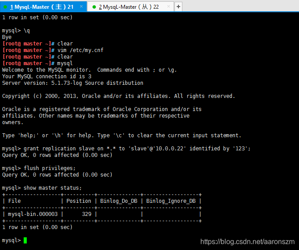Click the grant replication slave command line
The width and height of the screenshot is (299, 250).
[126, 149]
